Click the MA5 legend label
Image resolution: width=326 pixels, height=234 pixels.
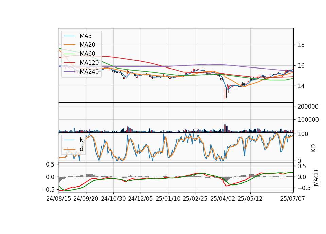pyautogui.click(x=86, y=36)
